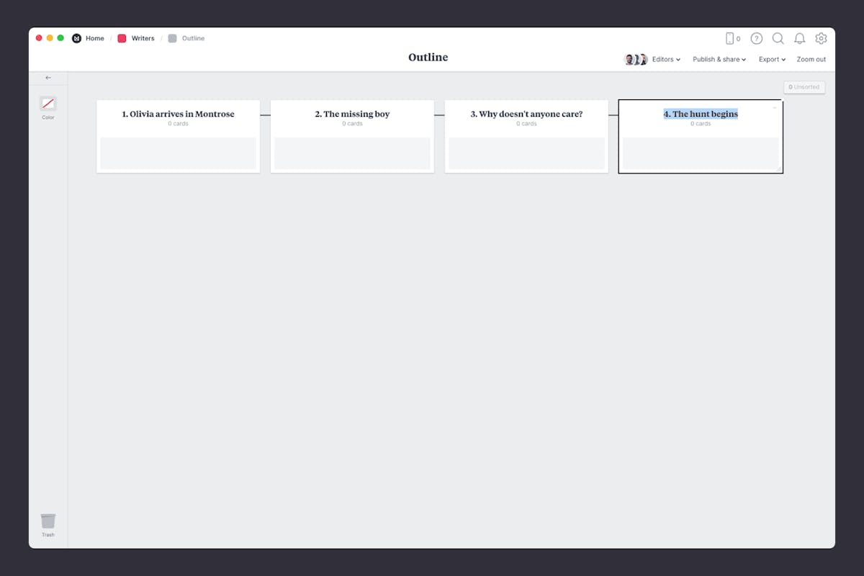The image size is (864, 576).
Task: Toggle the 0 Unsorted badge
Action: (x=804, y=86)
